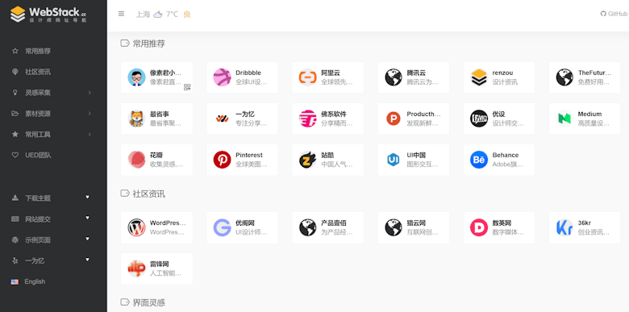Expand the 常用工具 sidebar chevron
Image resolution: width=629 pixels, height=312 pixels.
(90, 135)
